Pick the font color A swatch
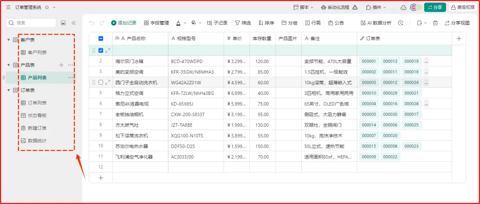480x204 pixels. click(x=179, y=23)
